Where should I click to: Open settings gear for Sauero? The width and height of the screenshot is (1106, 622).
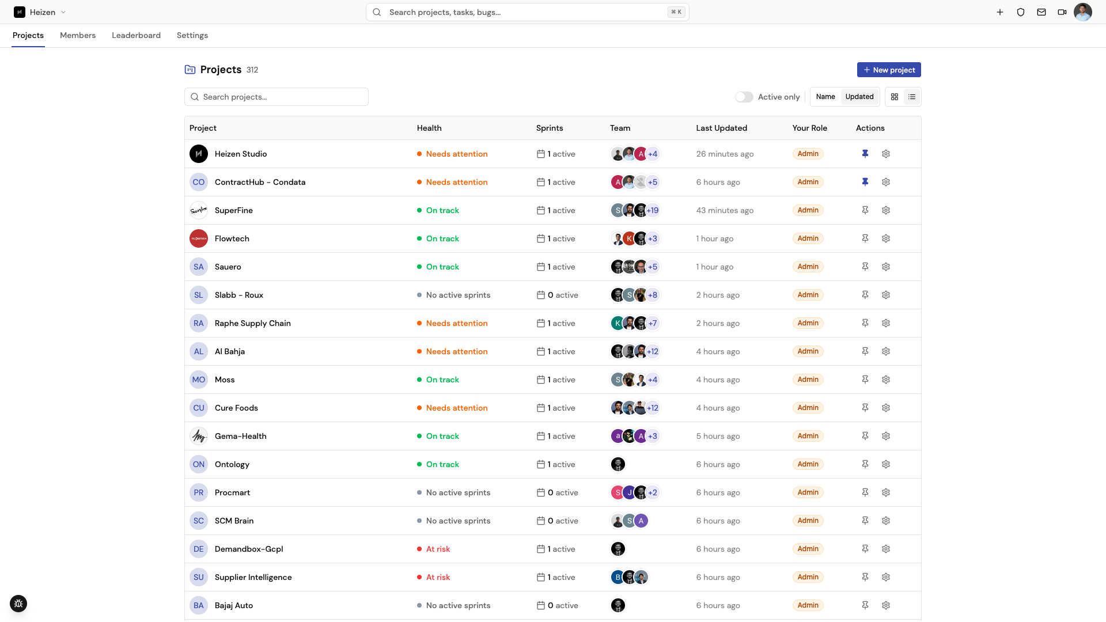click(886, 267)
